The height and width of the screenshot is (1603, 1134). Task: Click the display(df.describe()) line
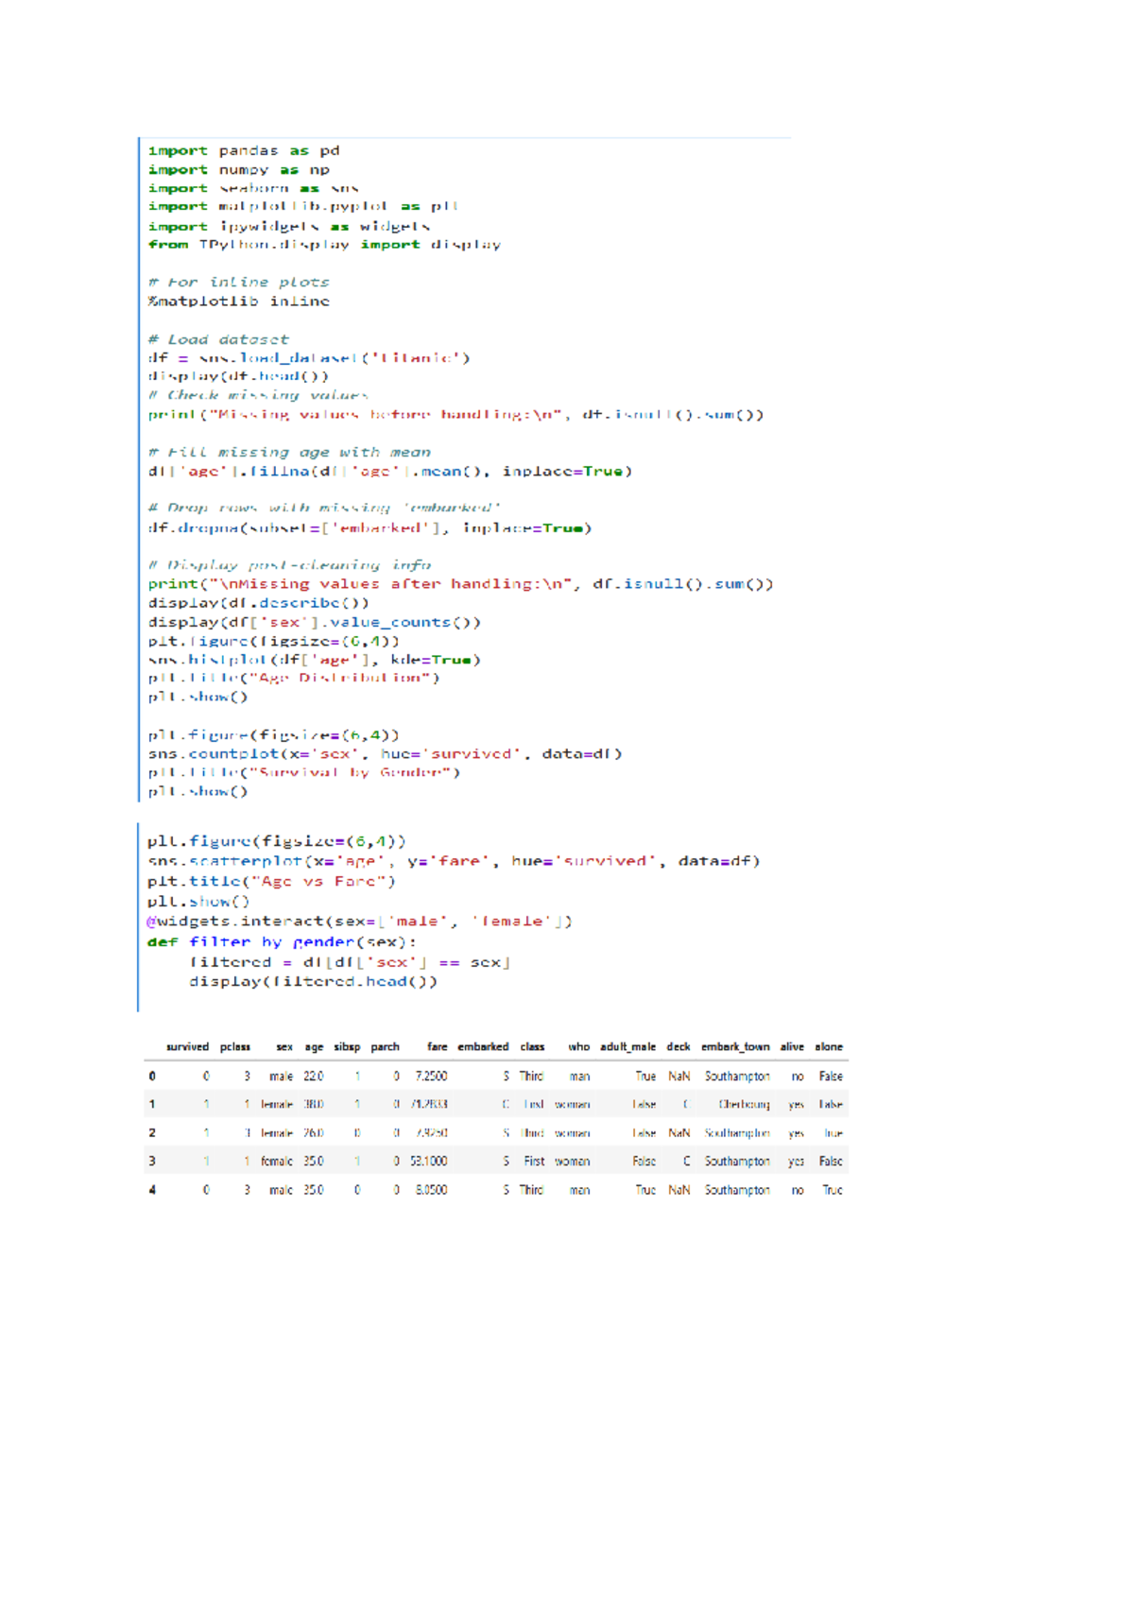[x=258, y=603]
